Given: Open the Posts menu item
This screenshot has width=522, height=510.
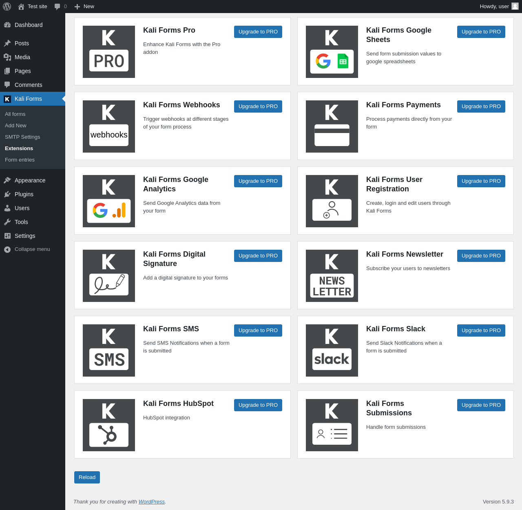Looking at the screenshot, I should 33,43.
